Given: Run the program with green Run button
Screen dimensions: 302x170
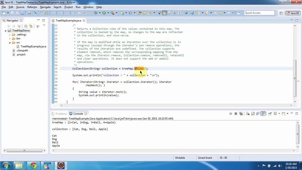Looking at the screenshot, I should point(104,13).
